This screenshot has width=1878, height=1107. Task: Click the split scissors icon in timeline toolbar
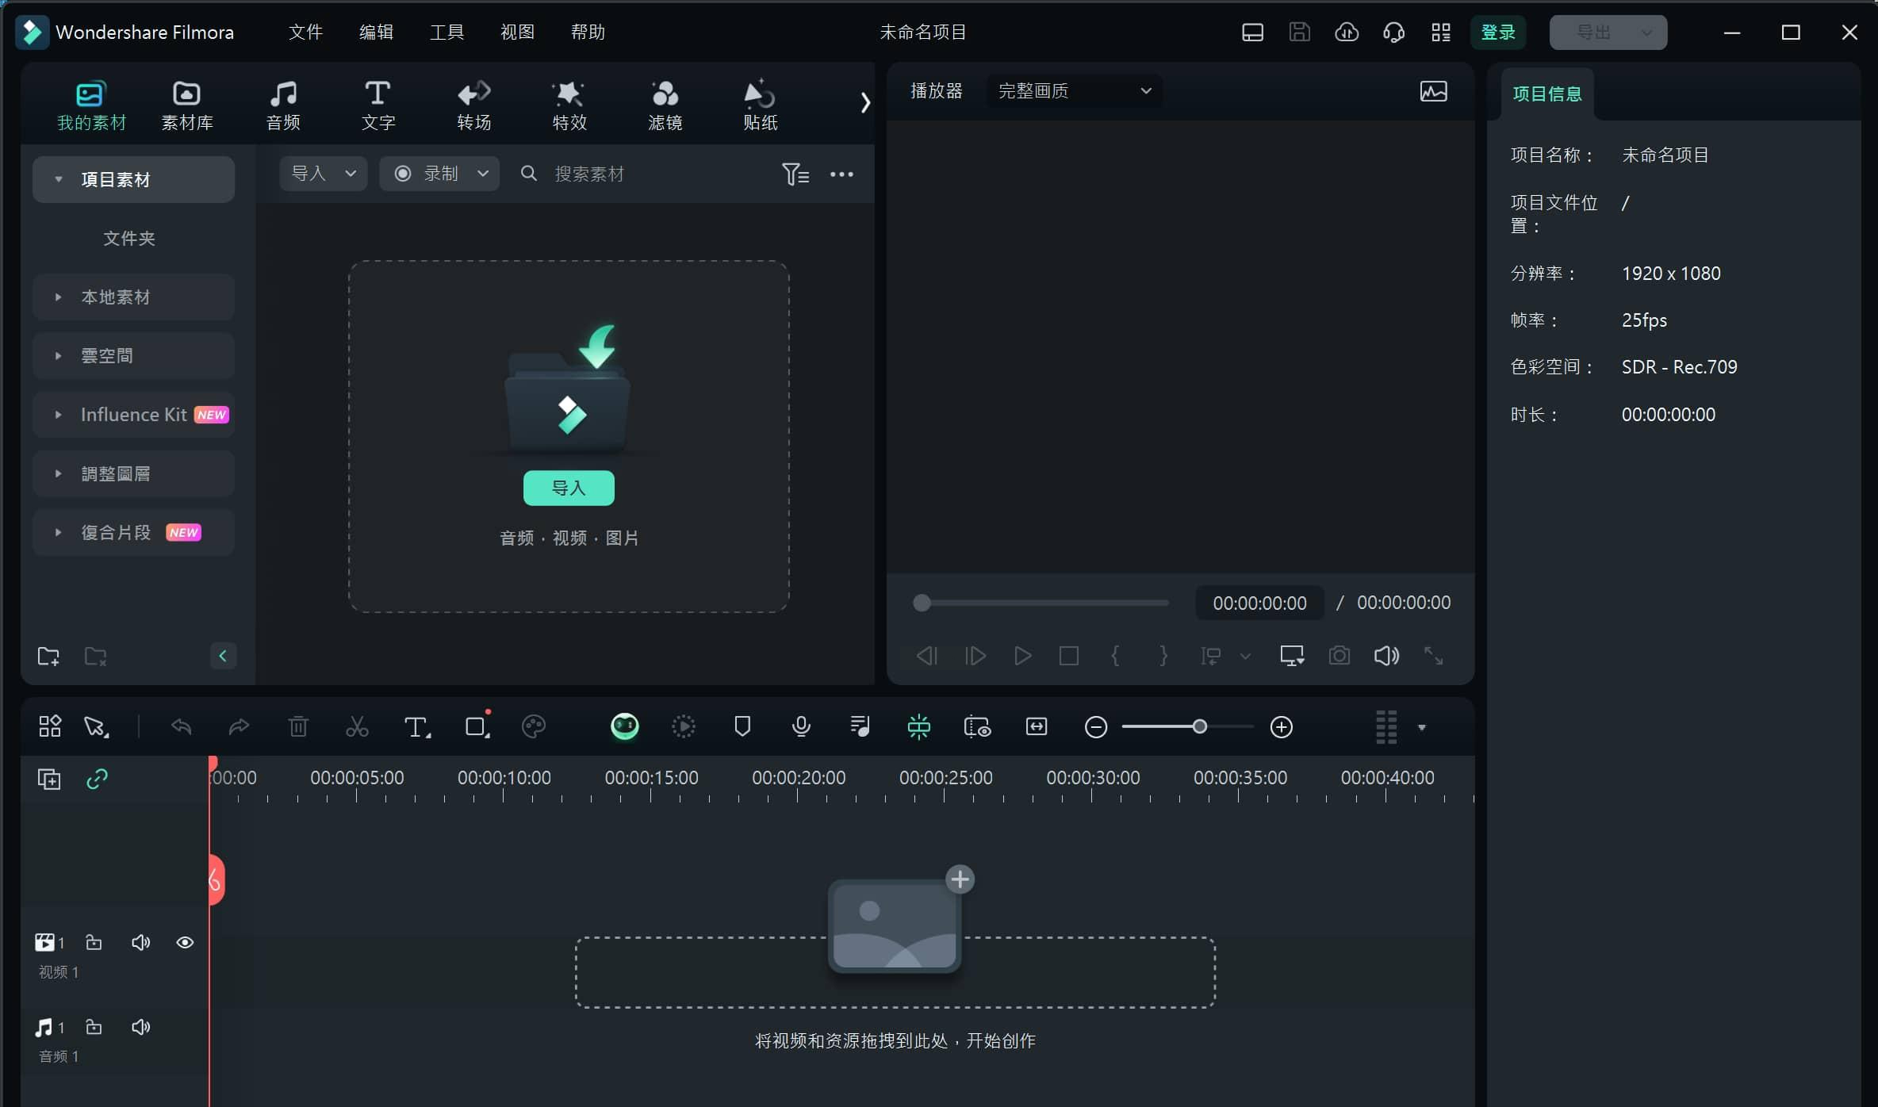pos(357,727)
